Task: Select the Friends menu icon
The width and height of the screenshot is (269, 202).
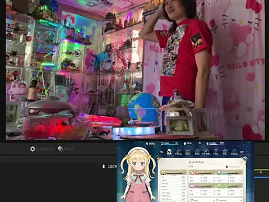Action: point(179,152)
